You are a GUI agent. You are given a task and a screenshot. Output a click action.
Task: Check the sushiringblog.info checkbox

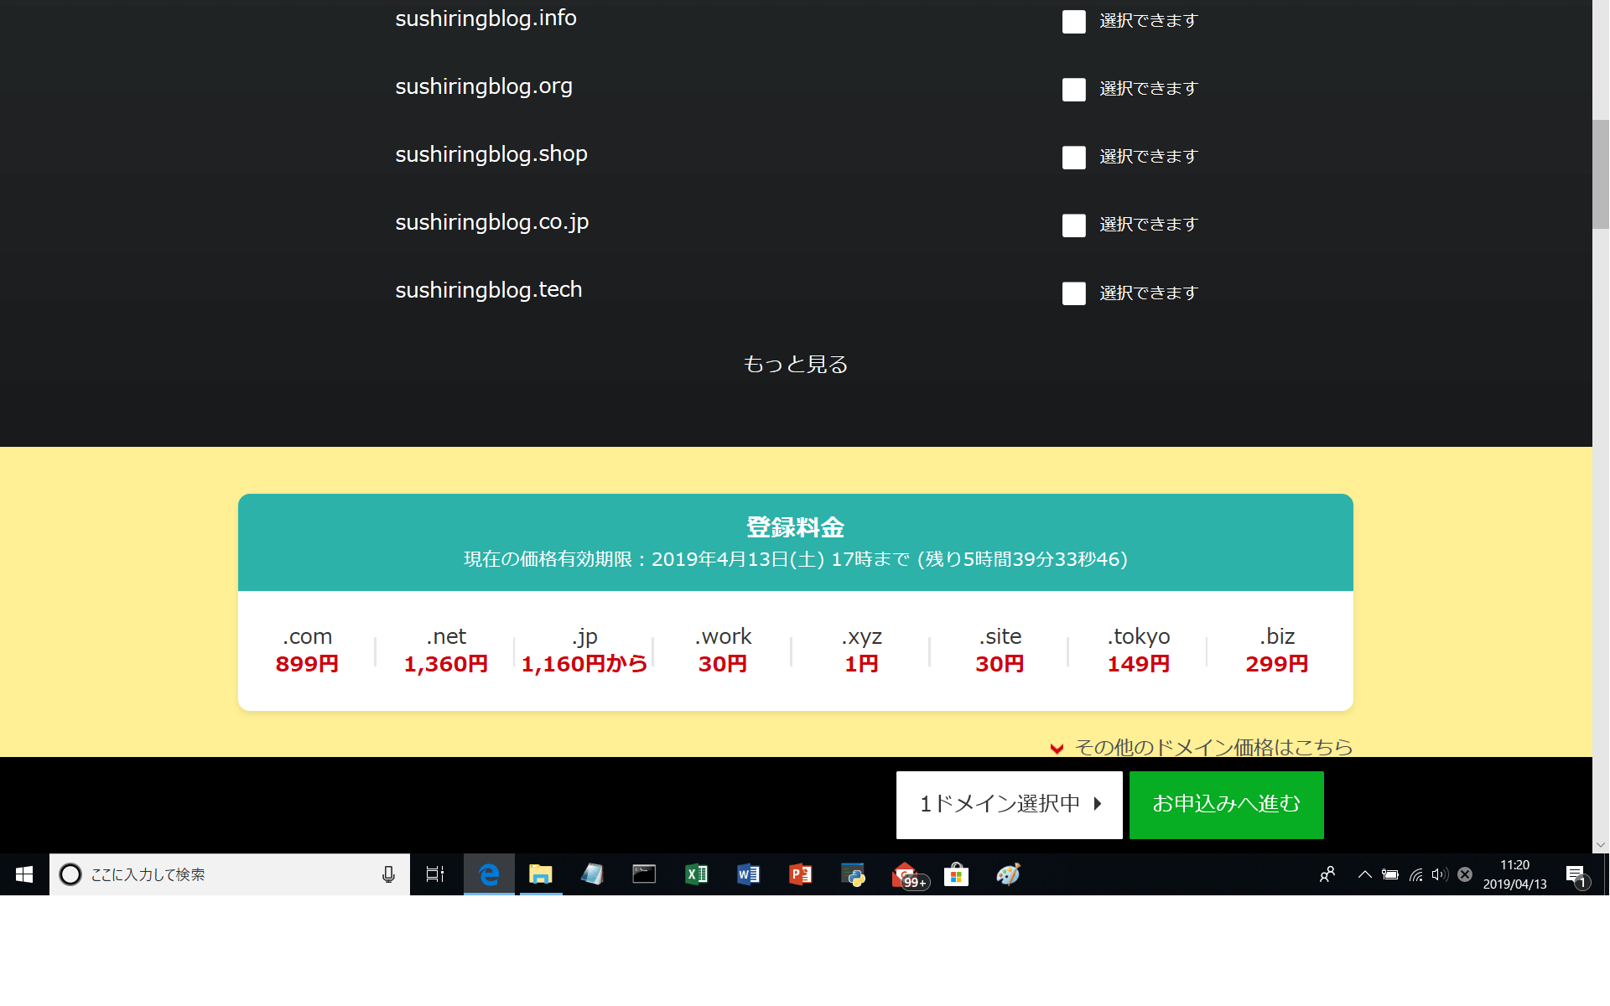[1073, 22]
